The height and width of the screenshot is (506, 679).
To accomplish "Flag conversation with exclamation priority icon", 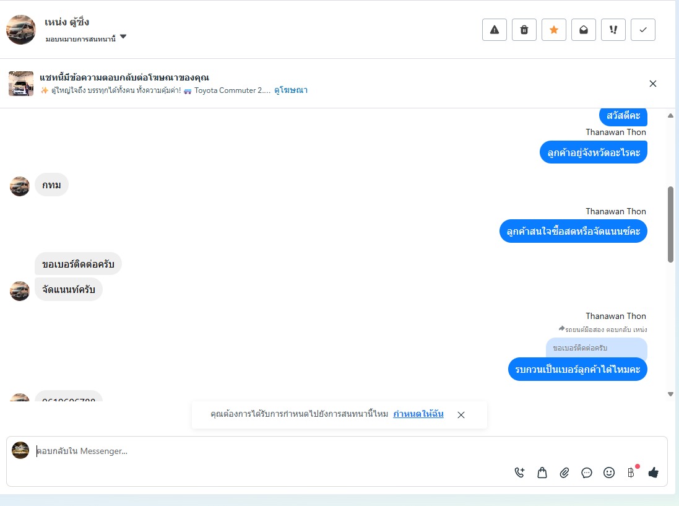I will 613,30.
